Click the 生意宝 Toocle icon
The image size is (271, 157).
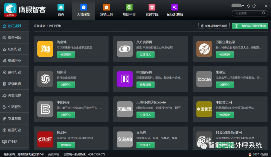coord(204,79)
